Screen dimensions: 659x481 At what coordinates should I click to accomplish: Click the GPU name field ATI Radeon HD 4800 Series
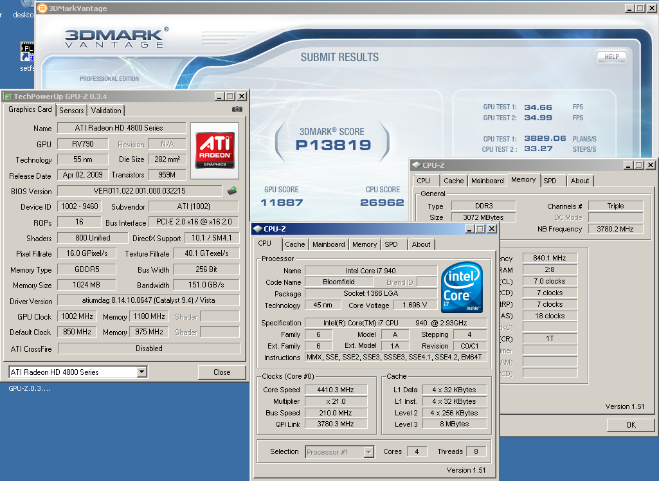point(122,128)
